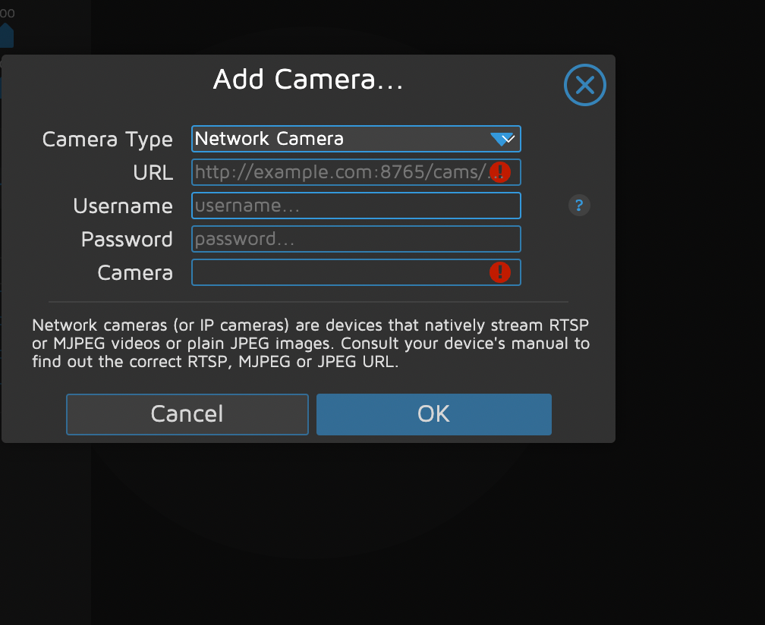Image resolution: width=765 pixels, height=625 pixels.
Task: Click the Username label
Action: tap(123, 206)
